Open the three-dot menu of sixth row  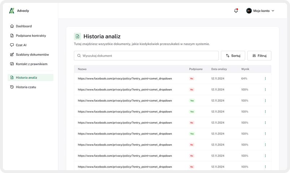265,134
